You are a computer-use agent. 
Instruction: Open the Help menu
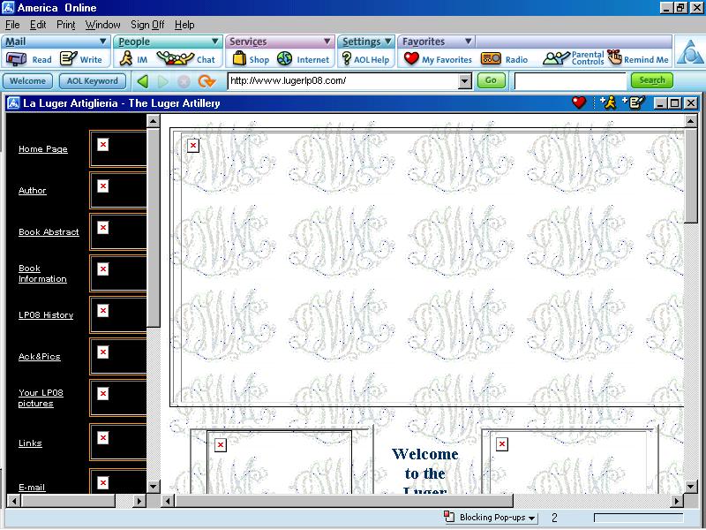point(184,25)
